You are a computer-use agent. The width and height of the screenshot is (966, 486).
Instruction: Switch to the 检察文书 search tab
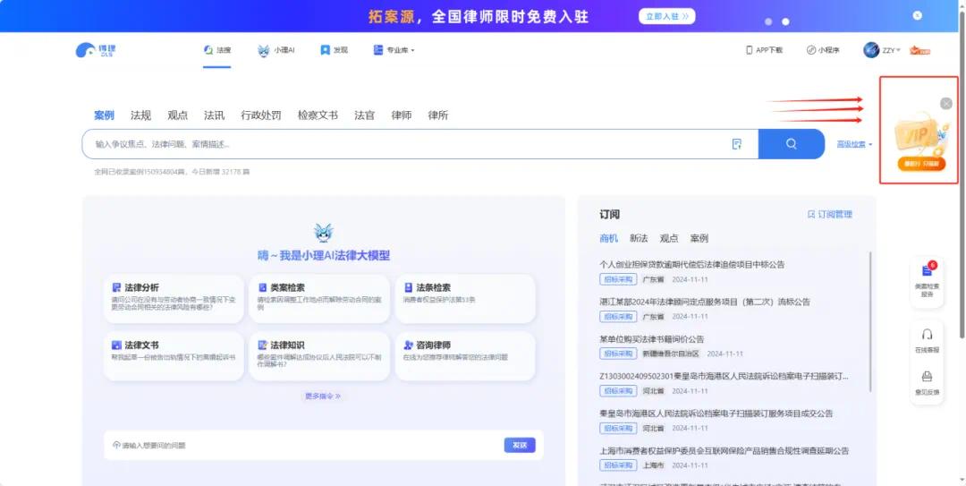(318, 115)
